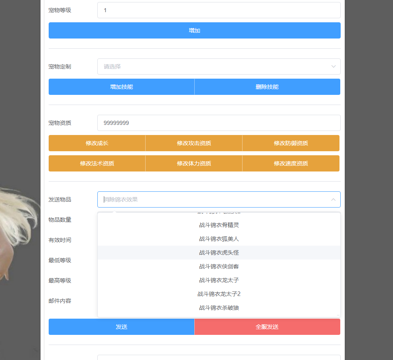This screenshot has height=360, width=393.
Task: Collapse 发送物品 dropdown via the up arrow
Action: [333, 199]
